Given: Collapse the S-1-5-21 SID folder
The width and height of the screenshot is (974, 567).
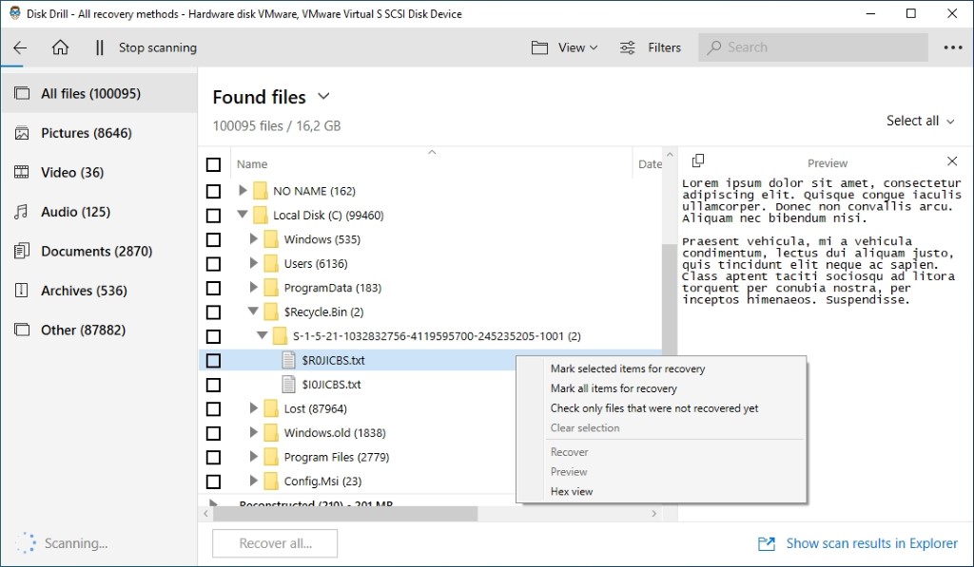Looking at the screenshot, I should tap(263, 335).
